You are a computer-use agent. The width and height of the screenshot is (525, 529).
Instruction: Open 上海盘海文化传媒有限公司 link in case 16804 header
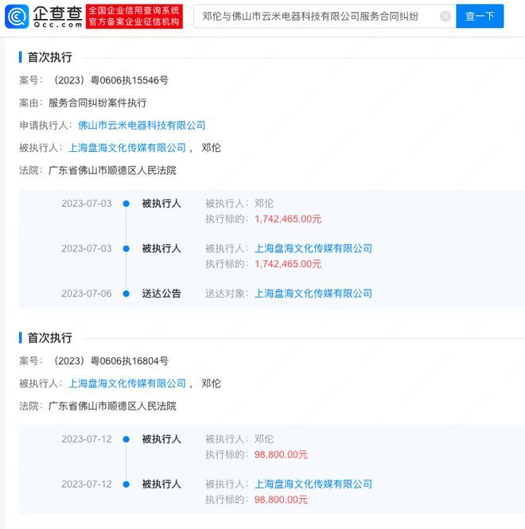click(x=127, y=383)
